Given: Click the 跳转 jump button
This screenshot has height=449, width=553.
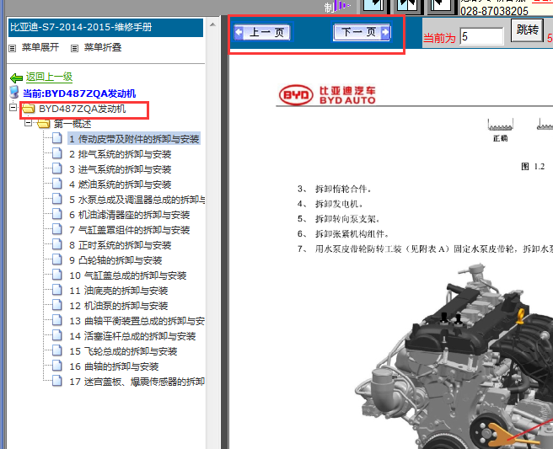Looking at the screenshot, I should pyautogui.click(x=527, y=29).
